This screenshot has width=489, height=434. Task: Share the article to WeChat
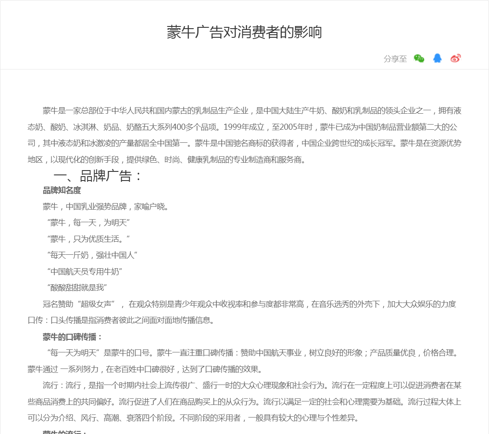tap(419, 58)
